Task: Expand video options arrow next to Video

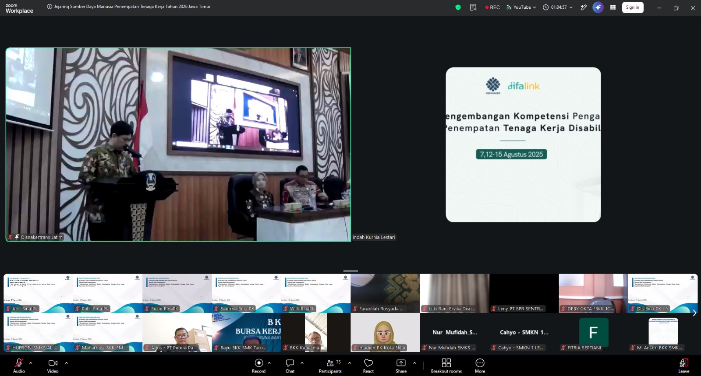Action: point(67,363)
